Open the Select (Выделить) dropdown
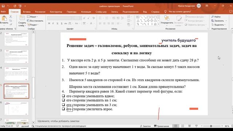The image size is (233, 131). coord(218,25)
